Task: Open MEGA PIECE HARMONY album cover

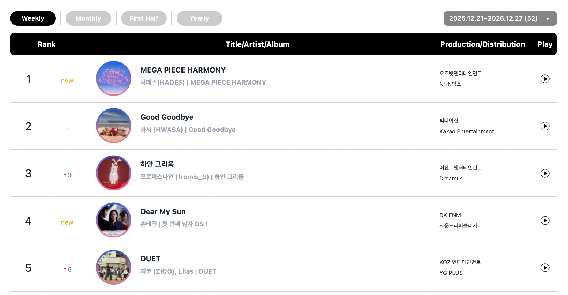Action: coord(114,78)
